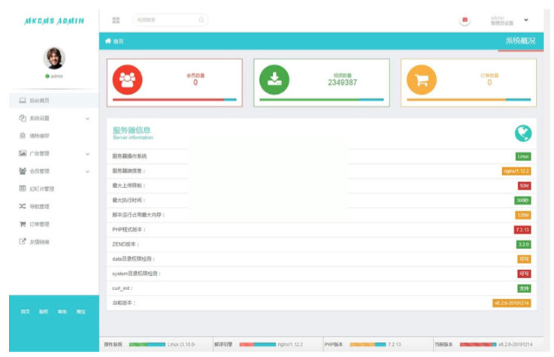554x357 pixels.
Task: Open 清除缓存 in the sidebar
Action: coord(39,136)
